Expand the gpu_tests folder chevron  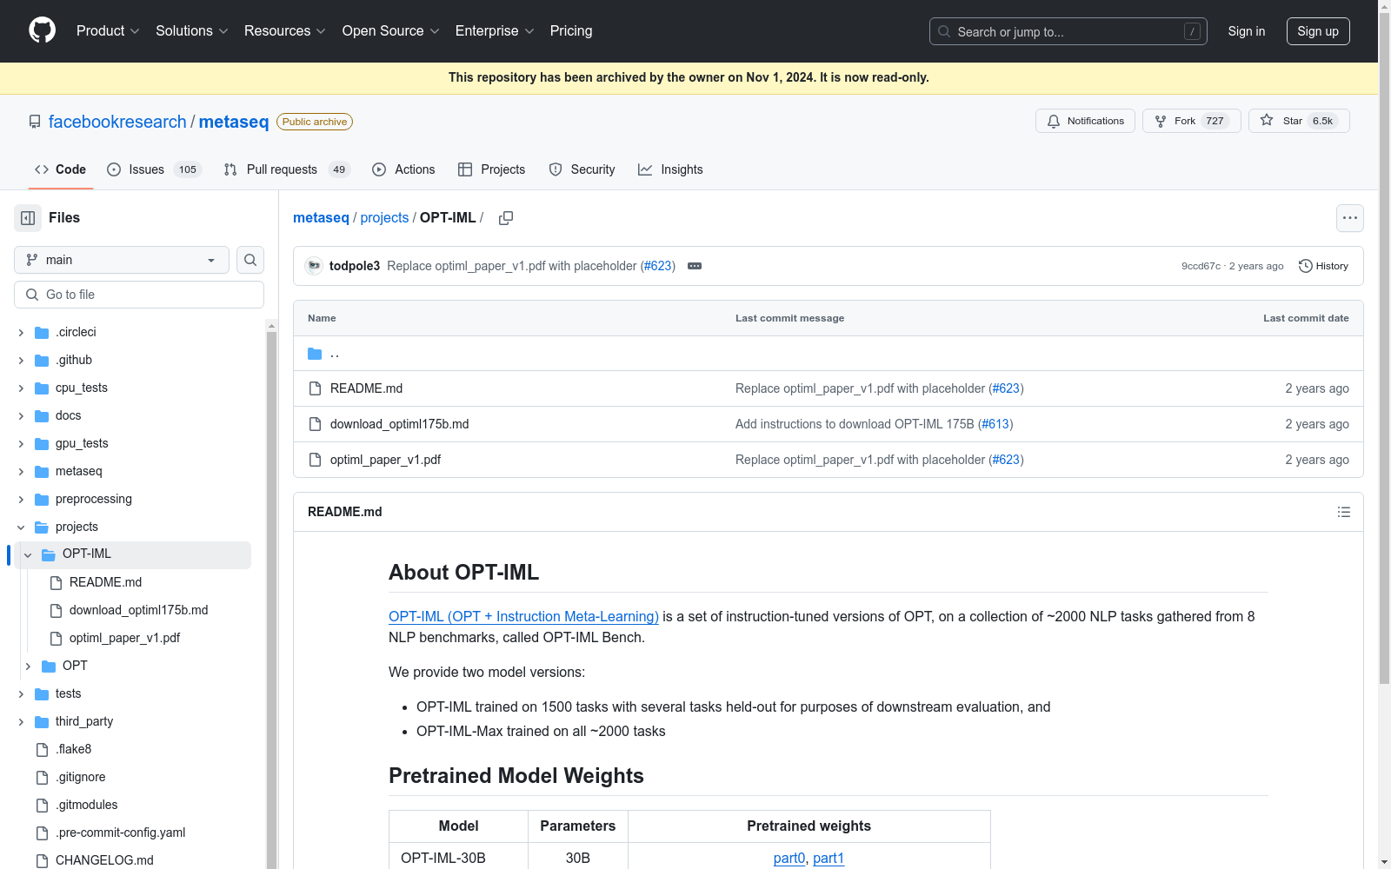pyautogui.click(x=21, y=444)
